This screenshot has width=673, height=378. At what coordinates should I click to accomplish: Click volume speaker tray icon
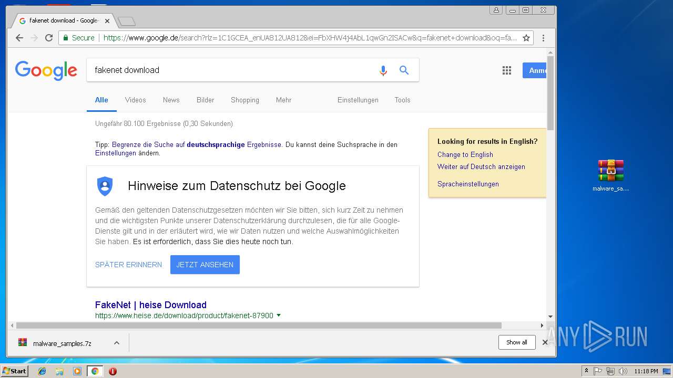pos(623,371)
